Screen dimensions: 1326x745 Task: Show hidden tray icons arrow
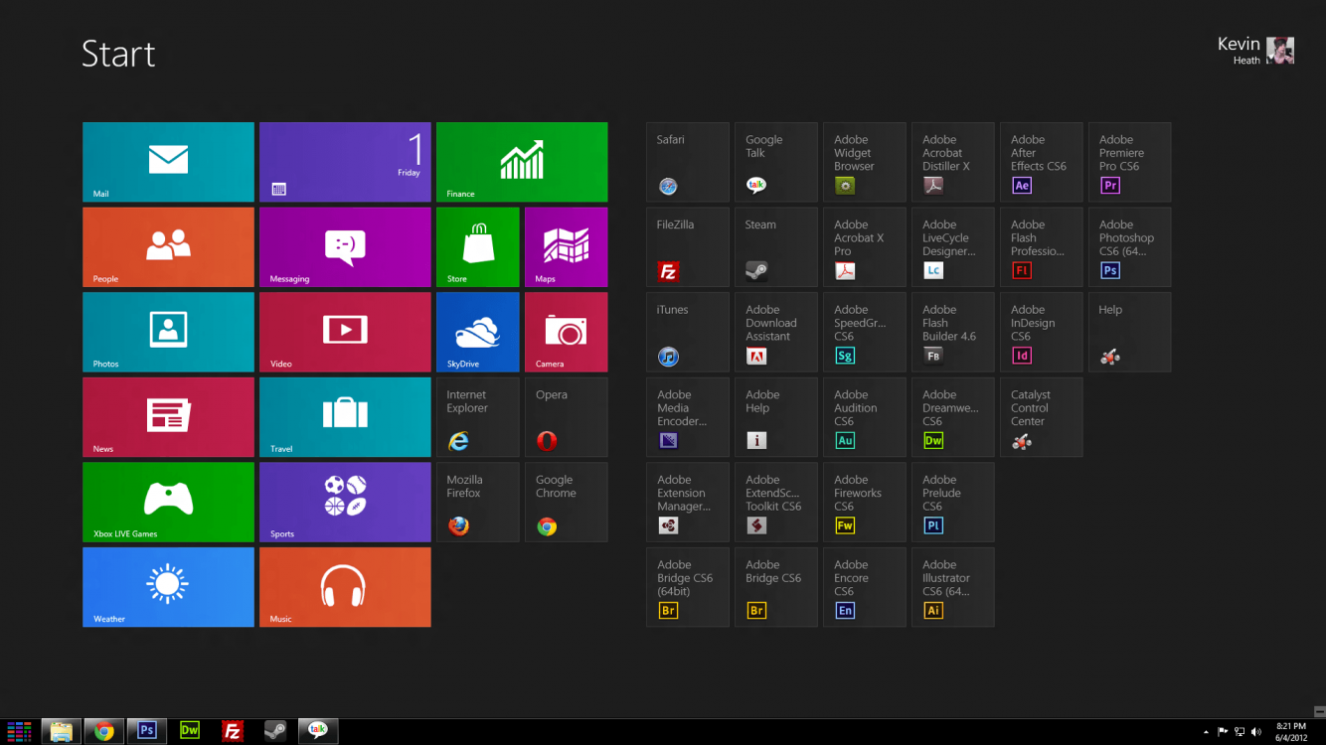click(1206, 732)
